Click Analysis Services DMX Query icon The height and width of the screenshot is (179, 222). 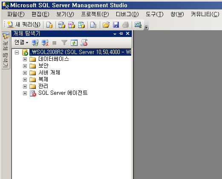coord(72,25)
